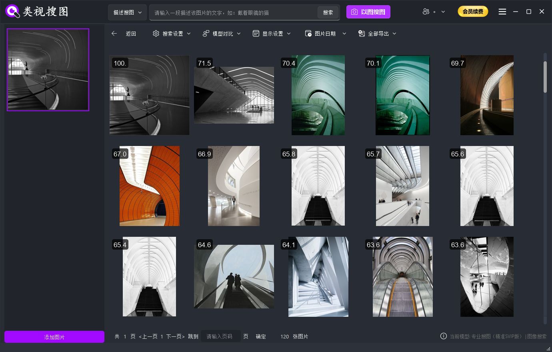Select the orange tunnel thumbnail scored 67.0
This screenshot has width=552, height=352.
click(150, 186)
